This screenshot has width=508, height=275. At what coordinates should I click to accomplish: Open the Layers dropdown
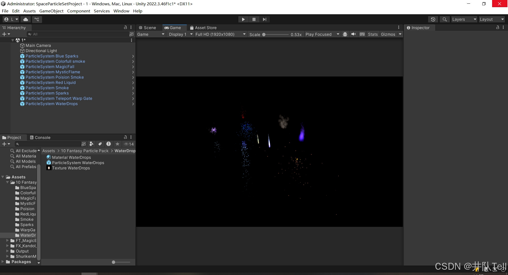tap(464, 19)
